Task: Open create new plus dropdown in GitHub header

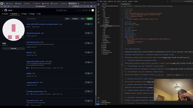Action: pyautogui.click(x=79, y=10)
